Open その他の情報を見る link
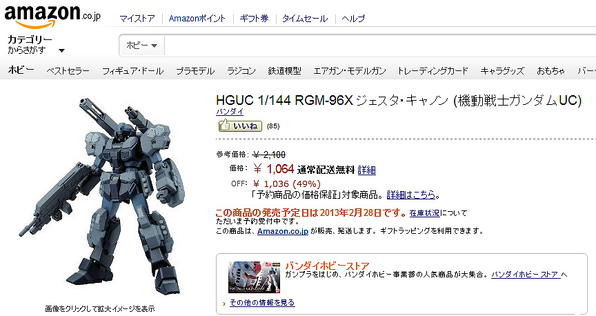 click(262, 303)
